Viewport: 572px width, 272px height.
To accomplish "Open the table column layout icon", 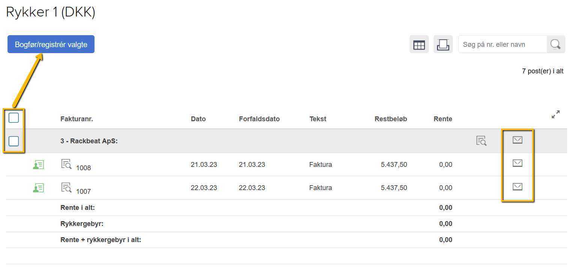I will pos(419,45).
